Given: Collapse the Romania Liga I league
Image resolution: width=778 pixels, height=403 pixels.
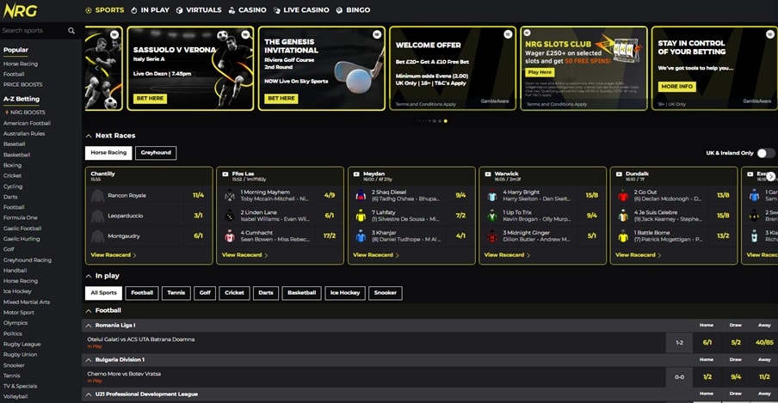Looking at the screenshot, I should tap(89, 326).
